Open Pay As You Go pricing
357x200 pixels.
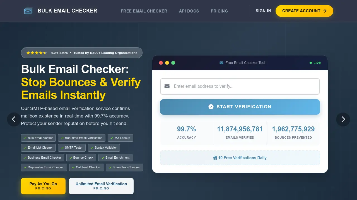tap(43, 186)
